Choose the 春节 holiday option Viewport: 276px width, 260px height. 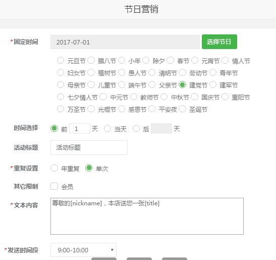click(170, 60)
